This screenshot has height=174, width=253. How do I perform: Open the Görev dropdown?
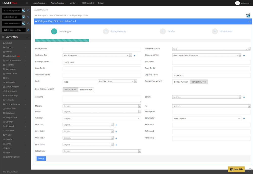pos(102,112)
